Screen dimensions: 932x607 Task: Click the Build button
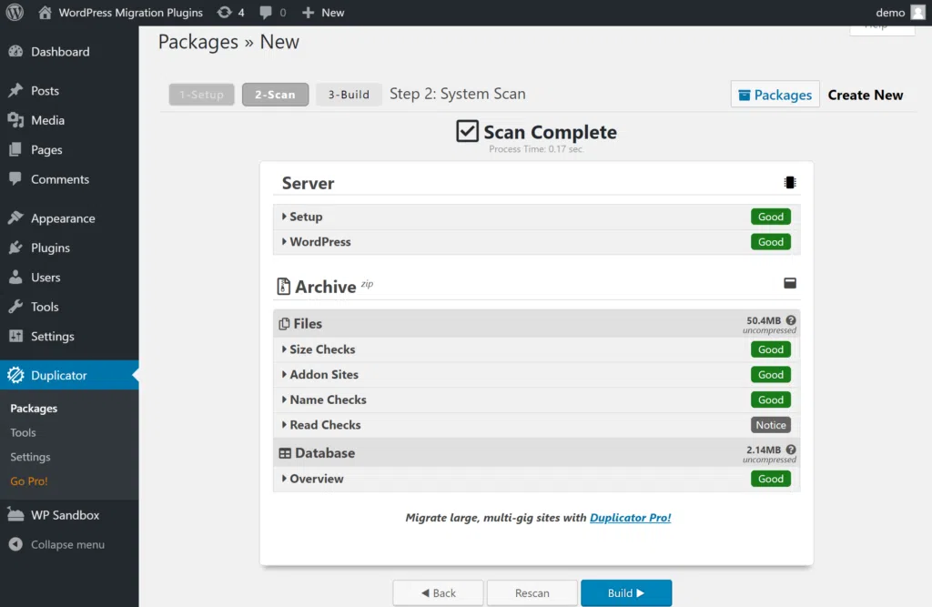pyautogui.click(x=626, y=592)
